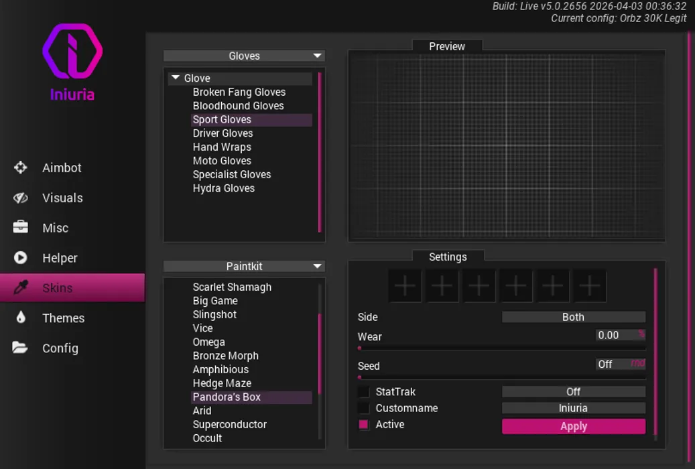Click the Customname field showing Iniuria
The width and height of the screenshot is (695, 469).
click(573, 408)
